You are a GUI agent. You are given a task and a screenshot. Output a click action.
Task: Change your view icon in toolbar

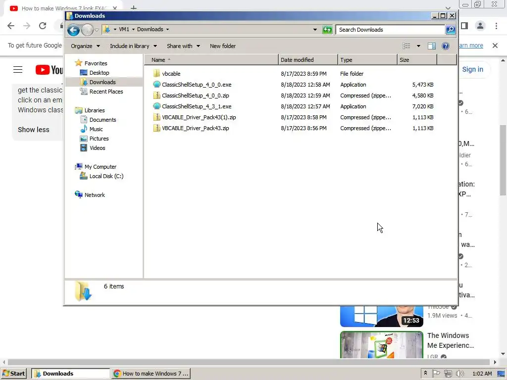click(406, 46)
